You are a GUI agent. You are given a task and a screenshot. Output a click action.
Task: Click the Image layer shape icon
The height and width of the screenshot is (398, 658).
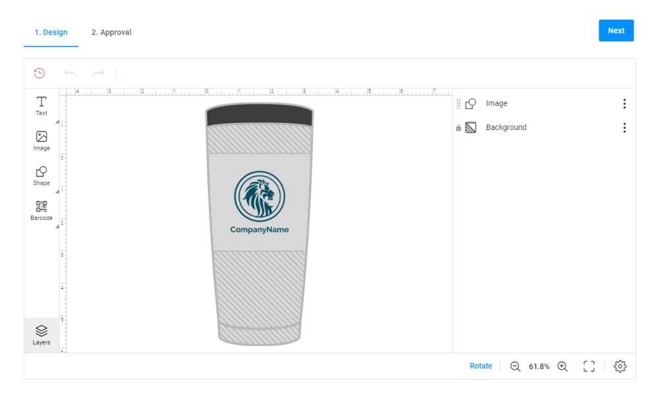pos(471,104)
